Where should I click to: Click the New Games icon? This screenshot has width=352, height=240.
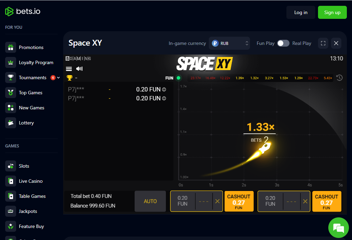pyautogui.click(x=11, y=108)
